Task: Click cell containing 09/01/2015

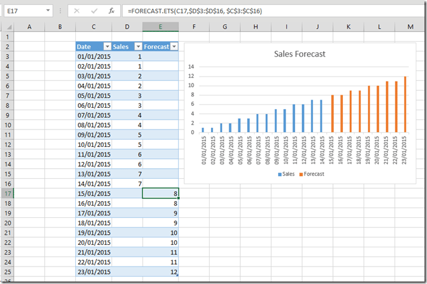Action: [93, 135]
